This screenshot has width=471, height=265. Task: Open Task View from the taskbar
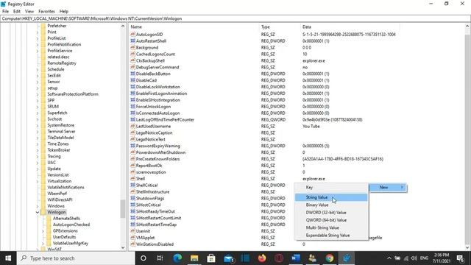pyautogui.click(x=160, y=258)
